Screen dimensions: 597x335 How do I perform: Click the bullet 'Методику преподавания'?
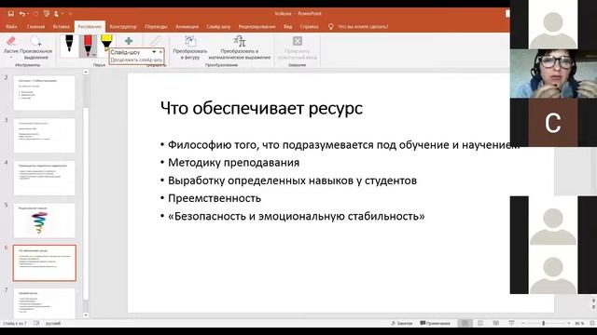[233, 163]
